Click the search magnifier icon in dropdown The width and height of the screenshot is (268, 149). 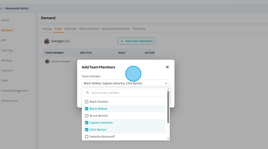87,93
